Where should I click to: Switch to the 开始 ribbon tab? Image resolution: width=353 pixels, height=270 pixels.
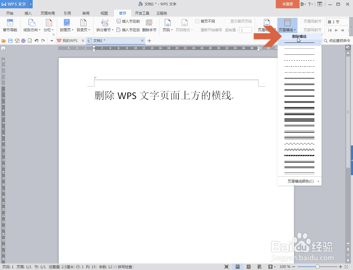click(10, 13)
